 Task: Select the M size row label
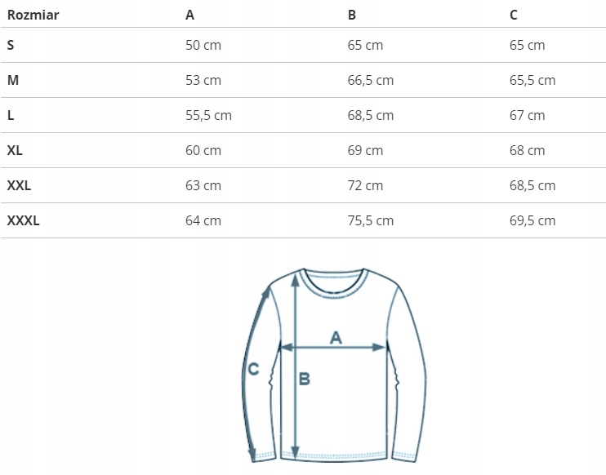point(12,80)
